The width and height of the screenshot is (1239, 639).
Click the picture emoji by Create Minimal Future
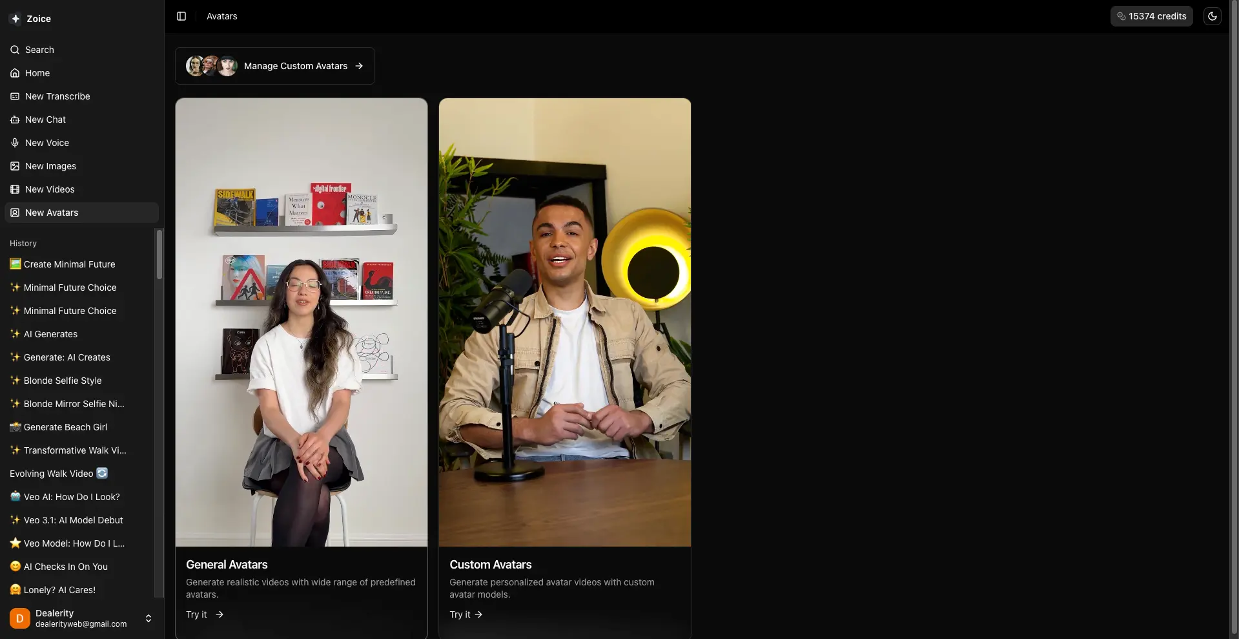coord(15,264)
